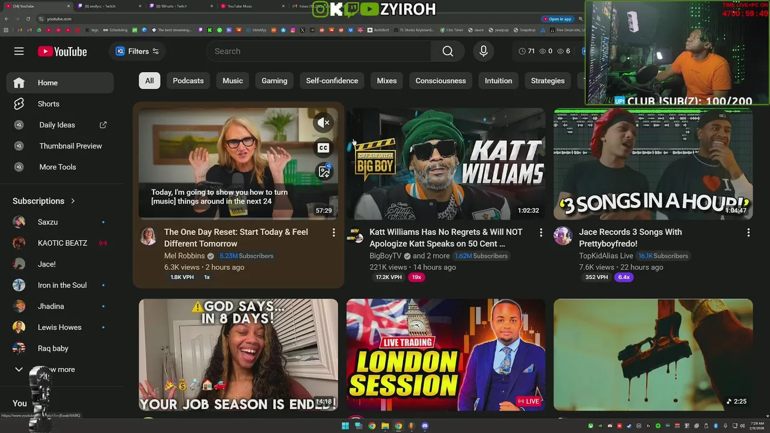
Task: Open Daily Ideas in sidebar
Action: pos(60,125)
